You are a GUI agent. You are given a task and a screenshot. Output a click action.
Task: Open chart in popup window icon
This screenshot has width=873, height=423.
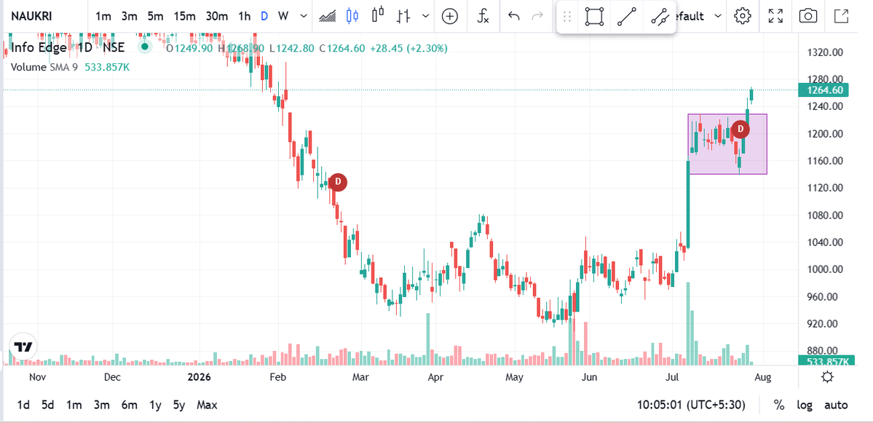pos(841,16)
